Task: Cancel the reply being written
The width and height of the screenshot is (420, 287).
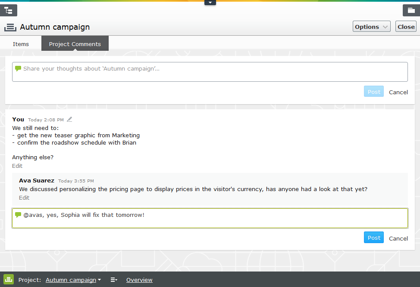Action: pyautogui.click(x=398, y=238)
